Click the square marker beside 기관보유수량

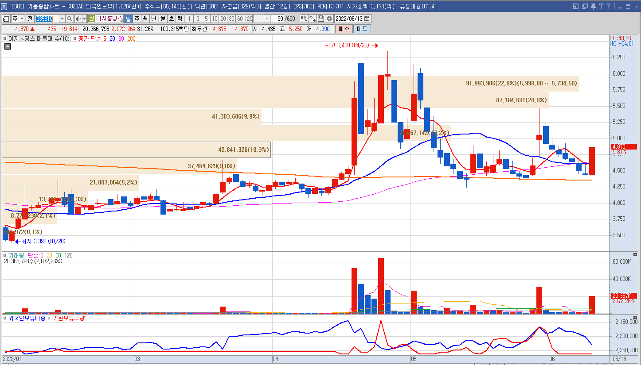click(49, 318)
